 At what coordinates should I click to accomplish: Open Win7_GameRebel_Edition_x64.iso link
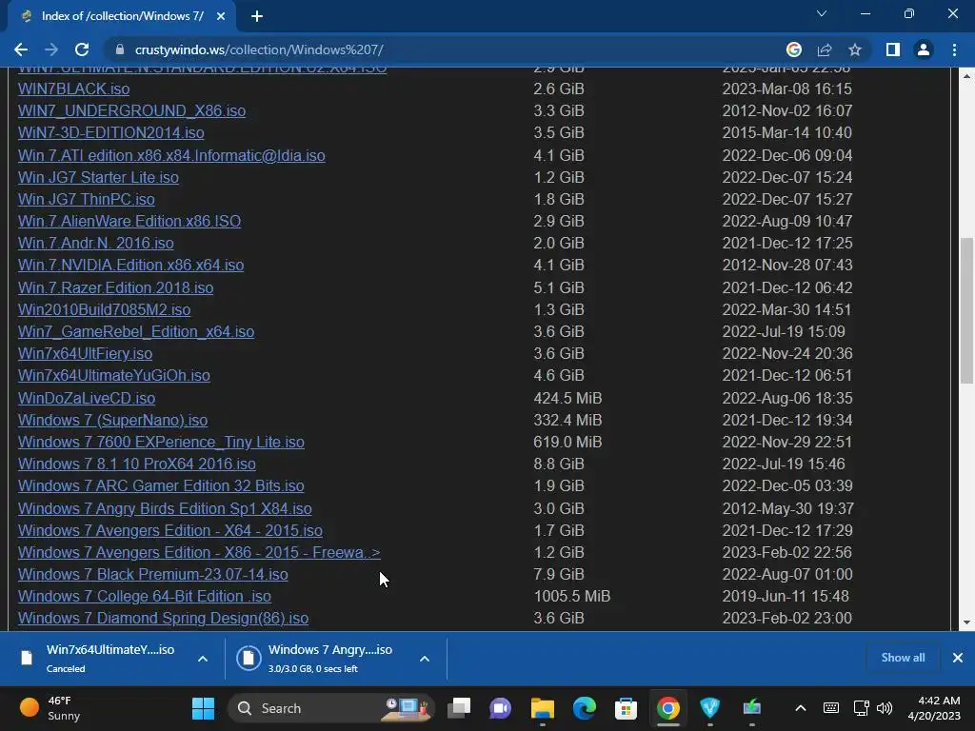[136, 332]
